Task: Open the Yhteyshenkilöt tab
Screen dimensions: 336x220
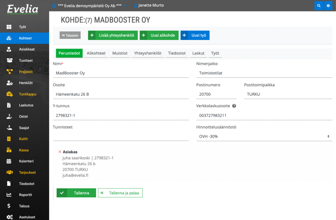Action: coord(148,53)
